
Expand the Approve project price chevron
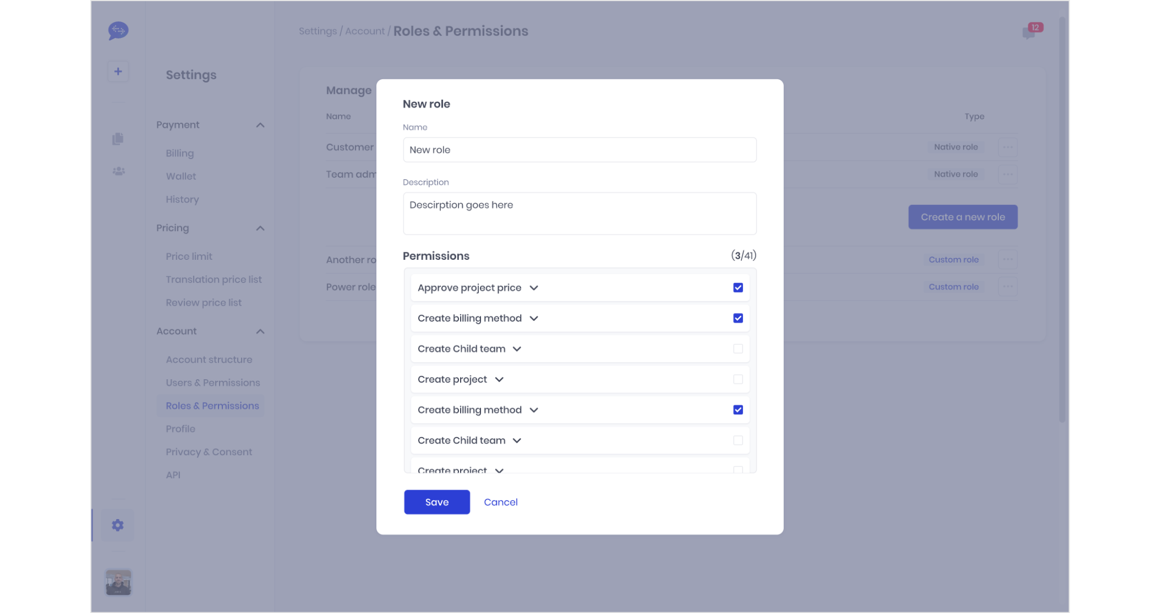click(x=534, y=288)
